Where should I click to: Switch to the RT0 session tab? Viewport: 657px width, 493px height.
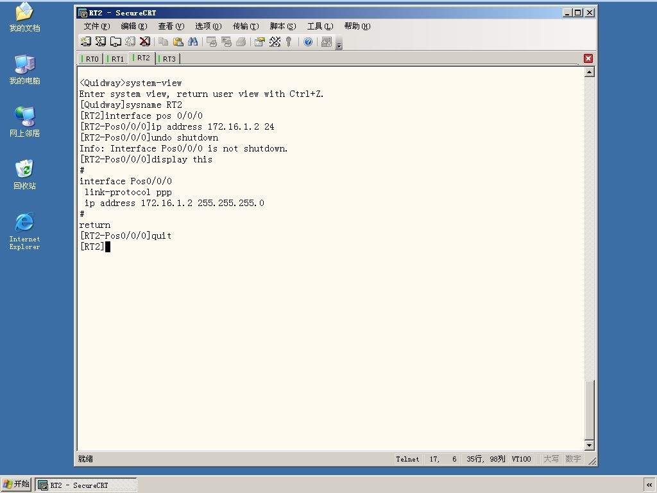tap(90, 58)
